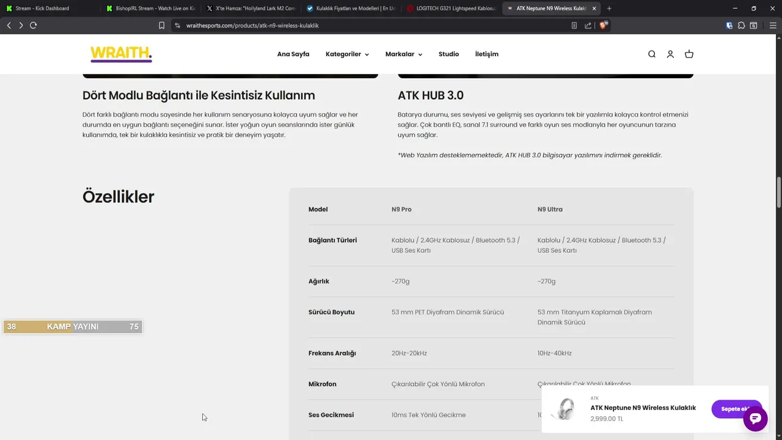This screenshot has height=440, width=782.
Task: Bookmark this page with the bookmark icon
Action: [161, 26]
